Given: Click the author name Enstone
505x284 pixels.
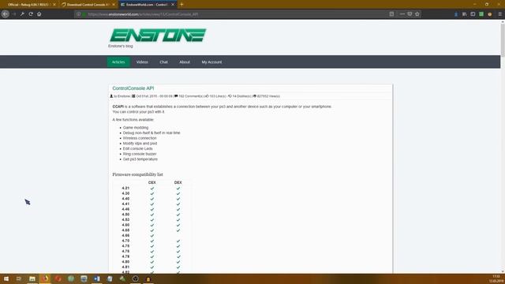Looking at the screenshot, I should pos(124,96).
